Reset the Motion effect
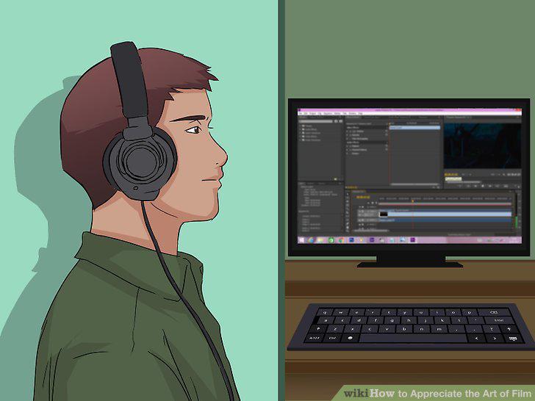Image resolution: width=535 pixels, height=401 pixels. click(387, 131)
